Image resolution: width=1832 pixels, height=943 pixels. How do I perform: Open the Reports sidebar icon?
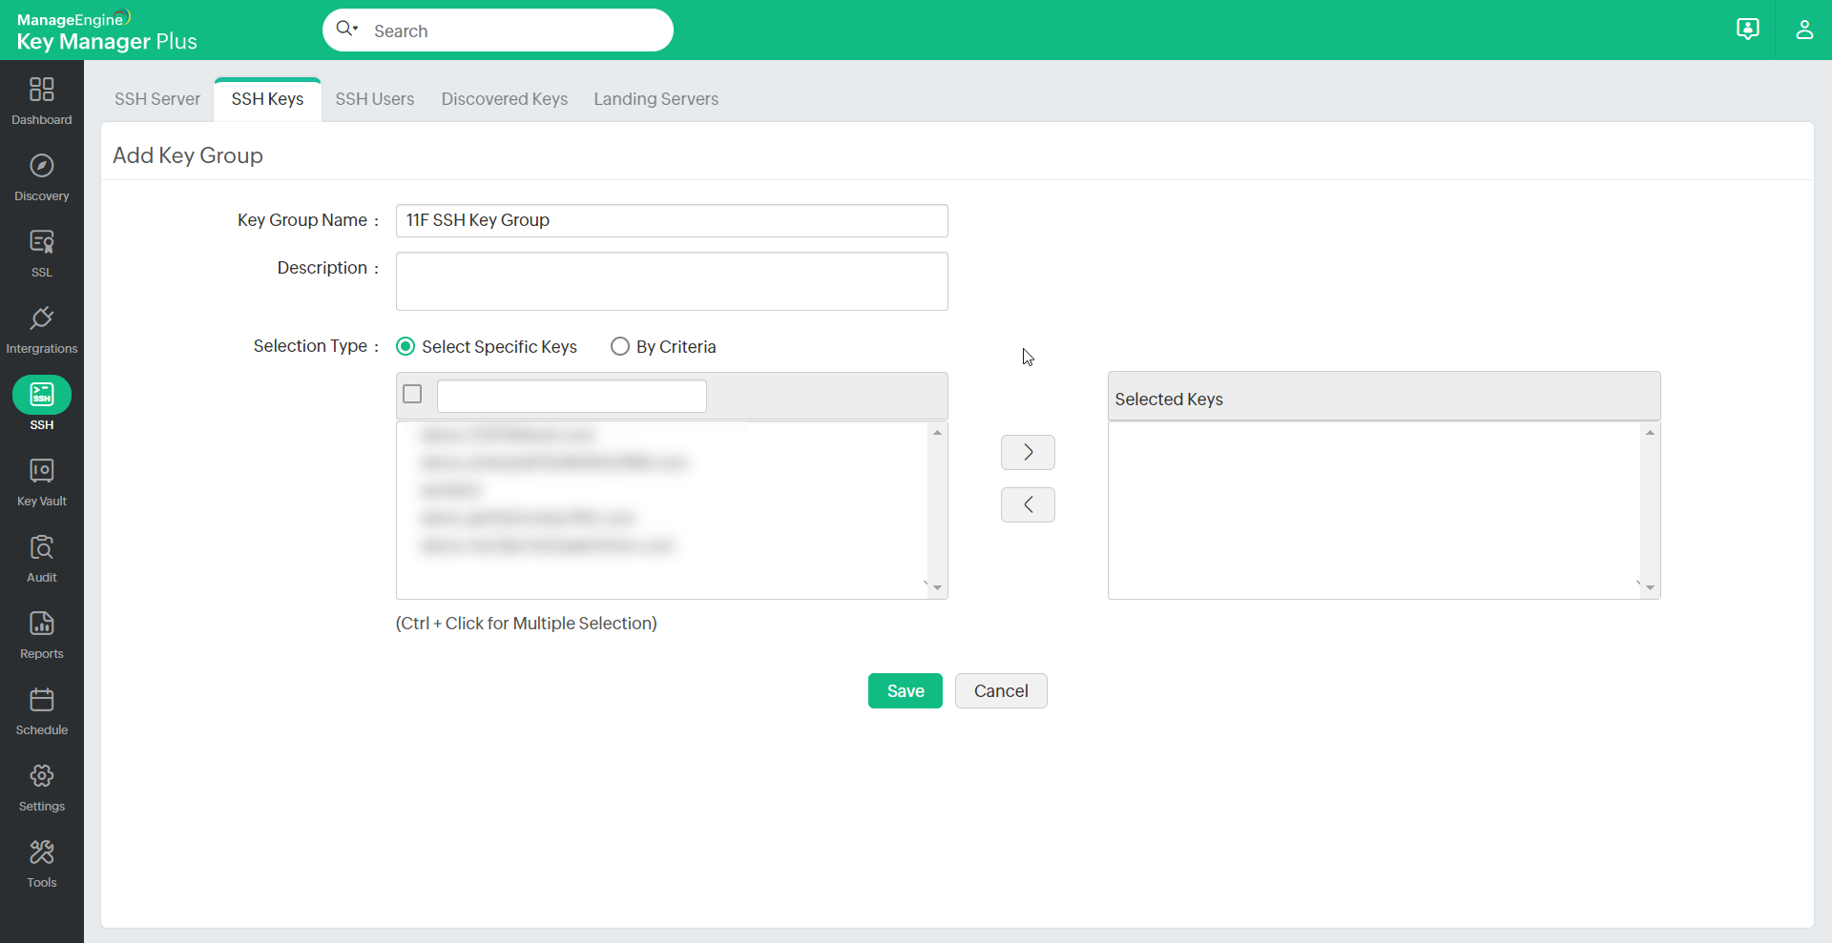click(x=42, y=624)
